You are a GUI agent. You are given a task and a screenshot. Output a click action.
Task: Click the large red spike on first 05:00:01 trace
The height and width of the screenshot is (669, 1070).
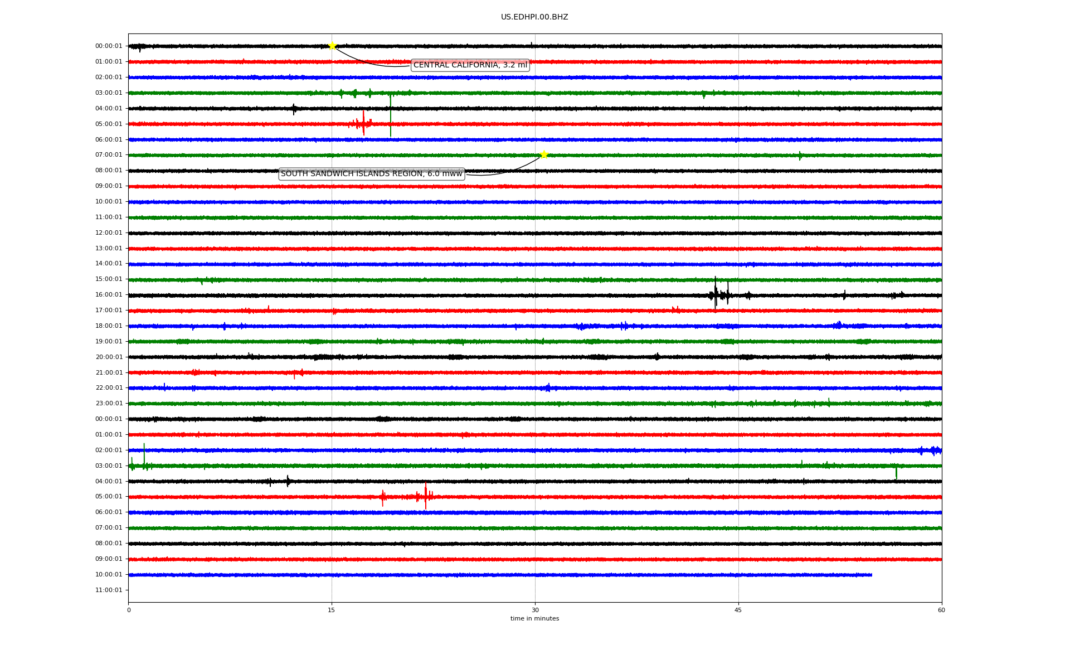point(363,123)
